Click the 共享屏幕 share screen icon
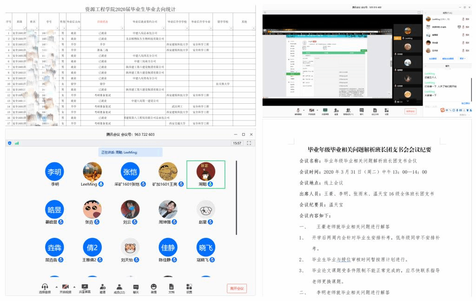Screen dimensions: 476x301 click(x=85, y=287)
